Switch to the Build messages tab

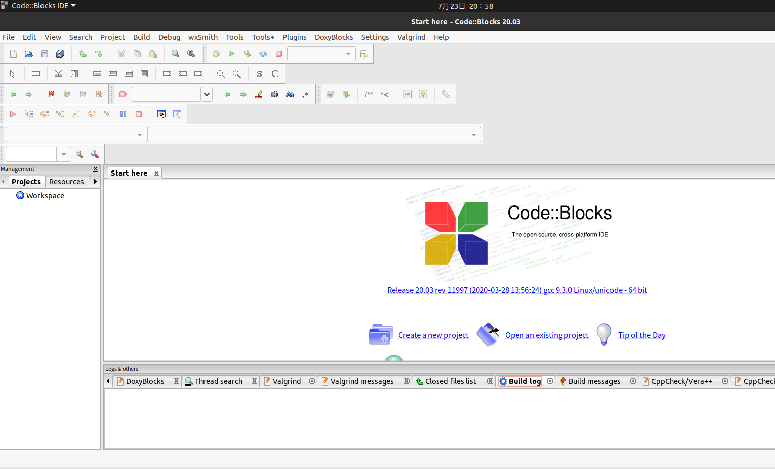(594, 381)
